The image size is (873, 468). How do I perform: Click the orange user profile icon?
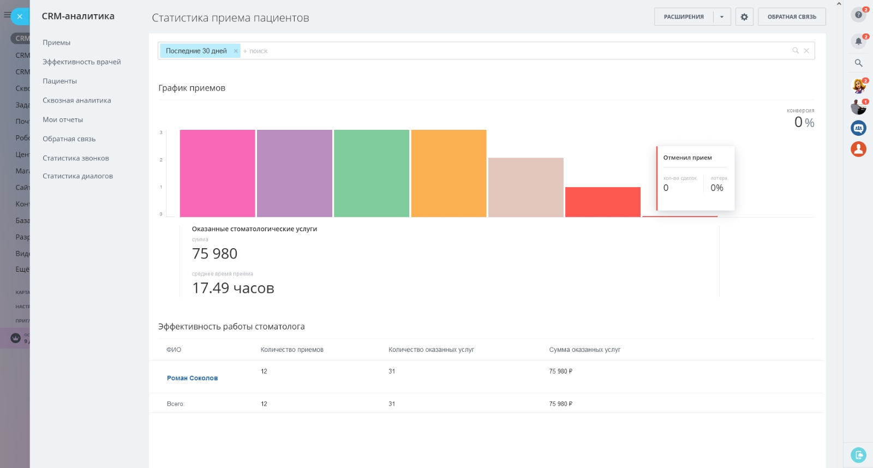point(858,149)
